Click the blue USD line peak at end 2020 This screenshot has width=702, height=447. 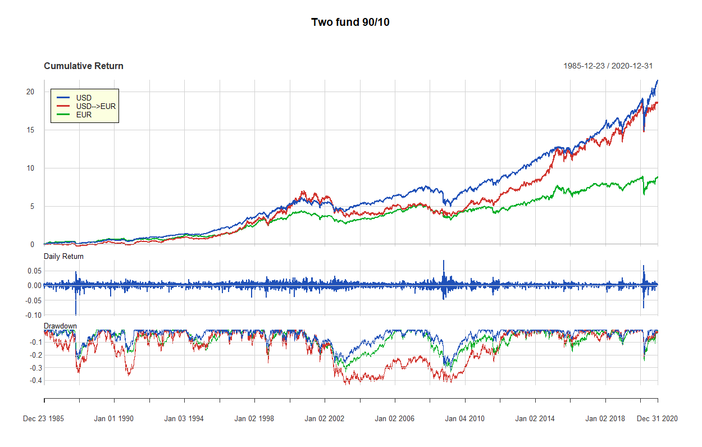tap(657, 81)
